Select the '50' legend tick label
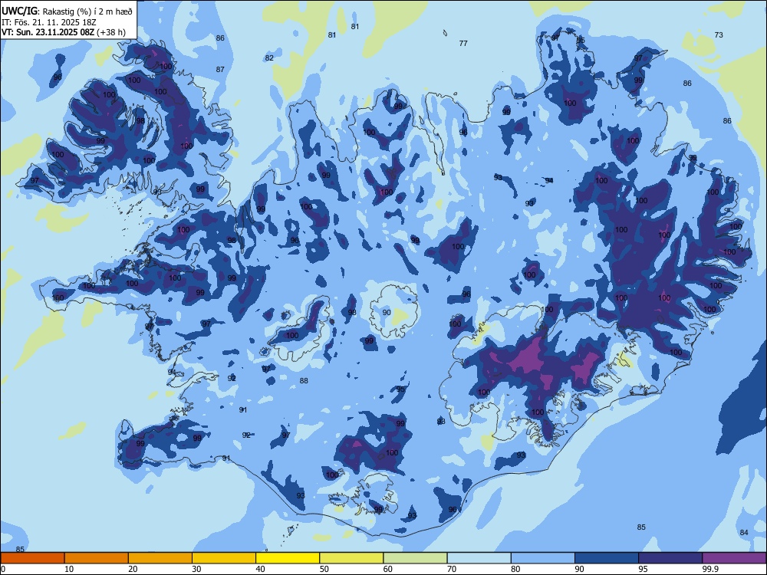Viewport: 767px width, 575px height. (324, 569)
